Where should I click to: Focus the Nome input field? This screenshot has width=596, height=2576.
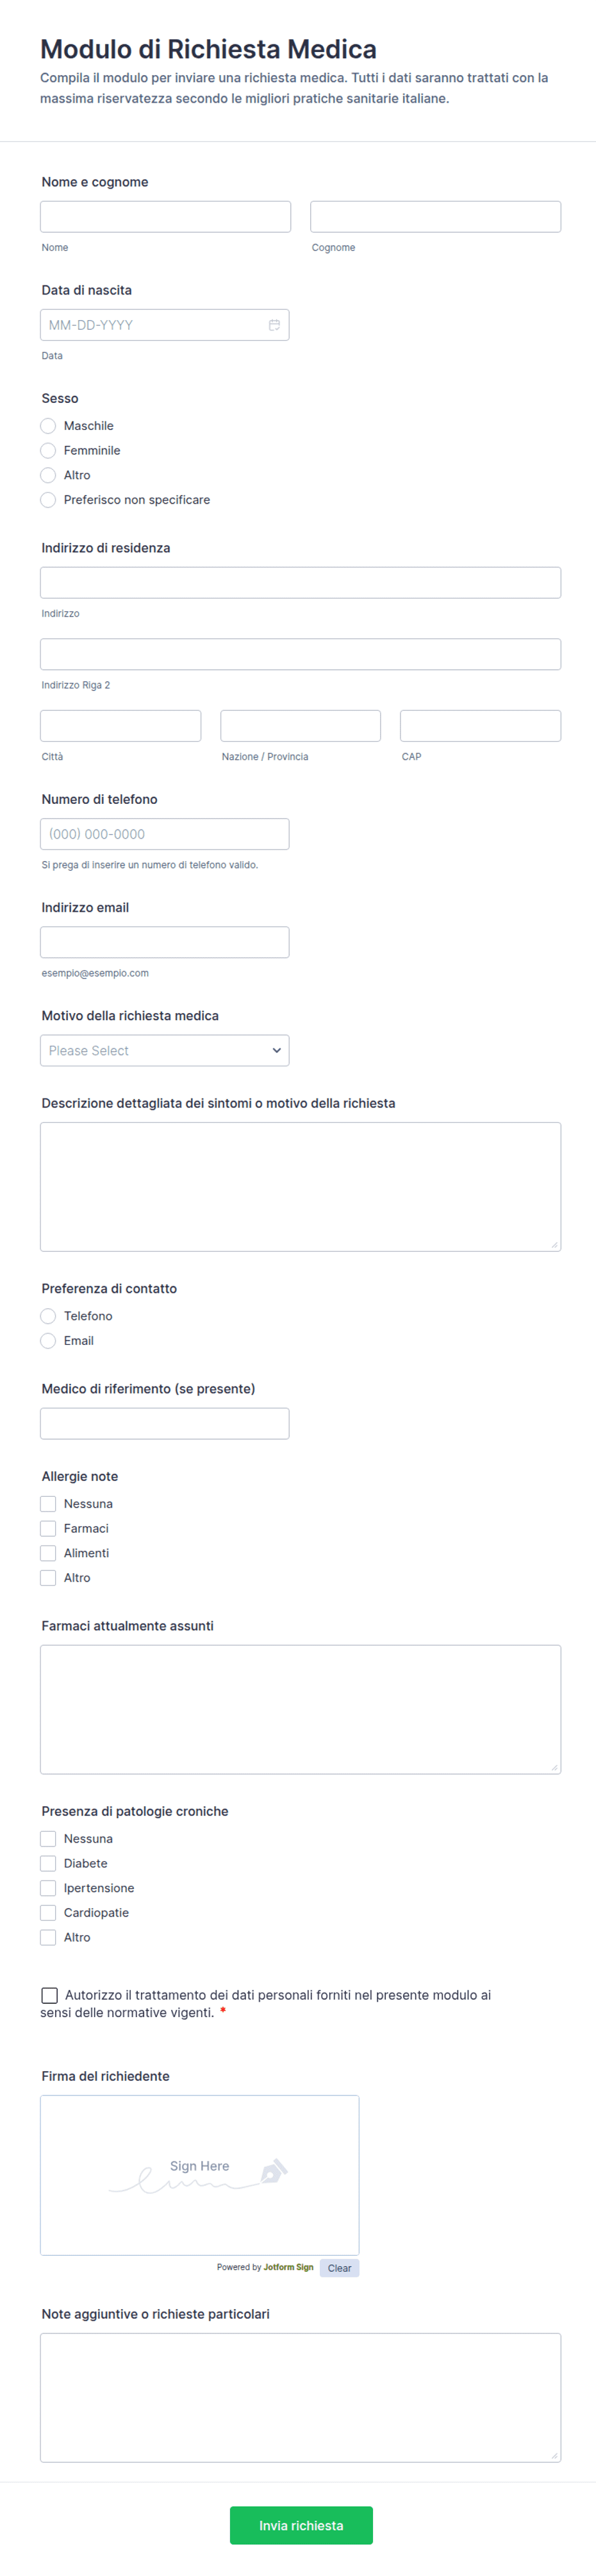(x=166, y=216)
